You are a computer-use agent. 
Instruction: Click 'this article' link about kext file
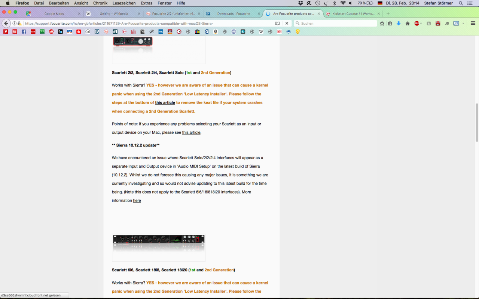pos(165,102)
